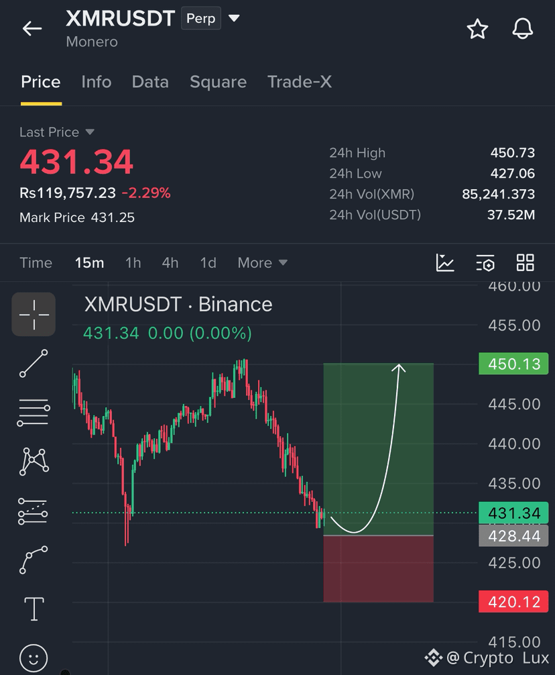
Task: Select the curved path brush tool
Action: coord(34,560)
